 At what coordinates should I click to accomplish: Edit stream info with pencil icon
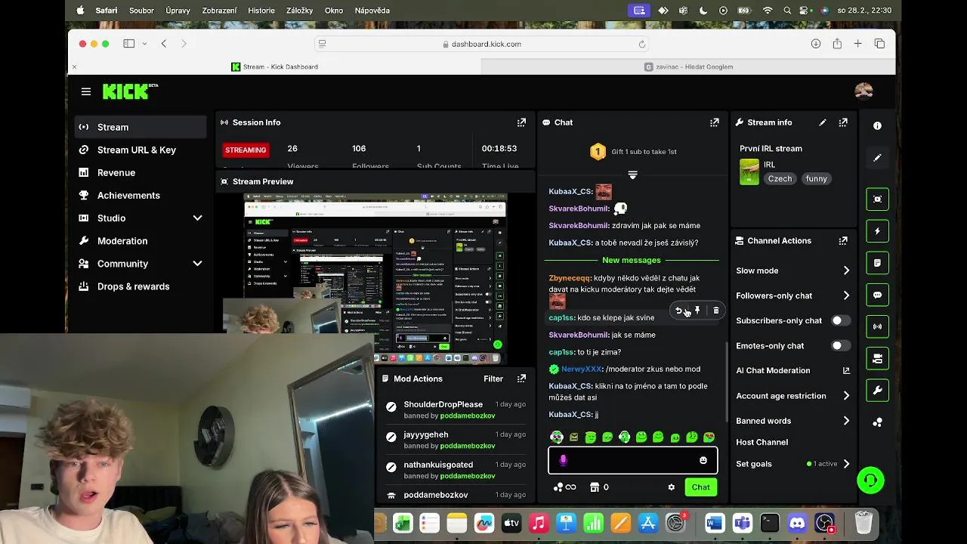[823, 122]
